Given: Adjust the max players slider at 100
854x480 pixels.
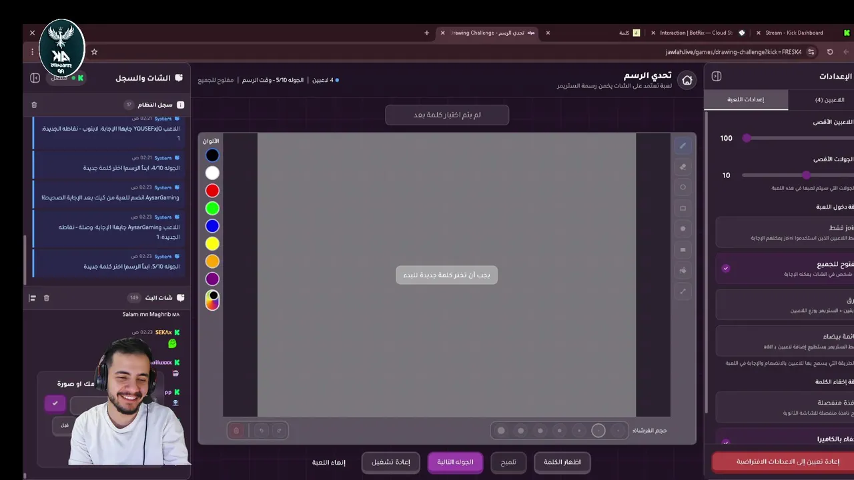Looking at the screenshot, I should pyautogui.click(x=747, y=138).
